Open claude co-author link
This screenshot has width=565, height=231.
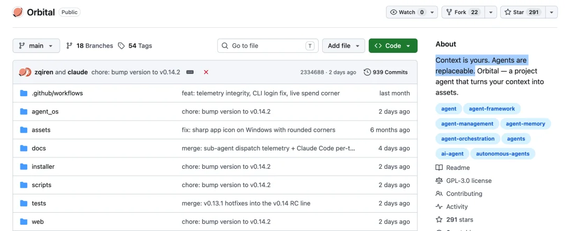pyautogui.click(x=77, y=72)
